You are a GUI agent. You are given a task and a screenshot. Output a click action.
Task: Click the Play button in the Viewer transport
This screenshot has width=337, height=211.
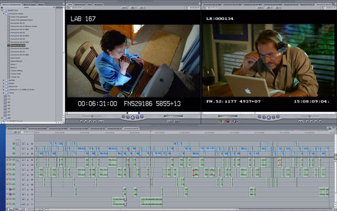coord(133,117)
